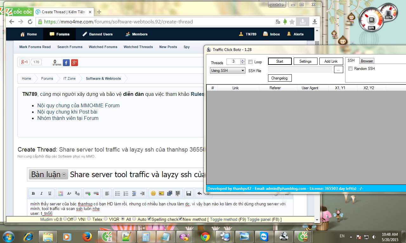Toggle the New method checkbox
The image size is (406, 243).
[x=180, y=219]
